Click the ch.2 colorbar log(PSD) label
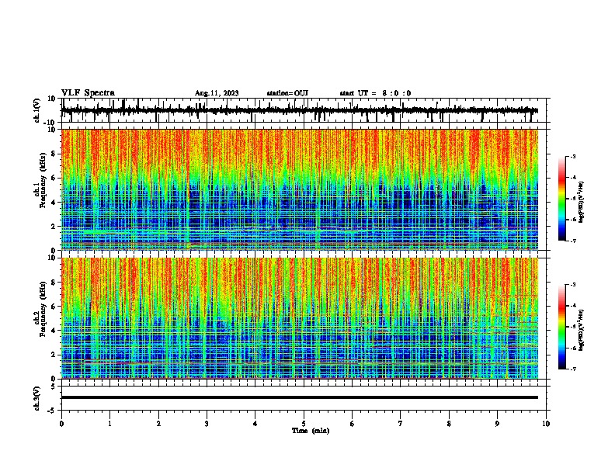This screenshot has height=475, width=615. (x=581, y=330)
